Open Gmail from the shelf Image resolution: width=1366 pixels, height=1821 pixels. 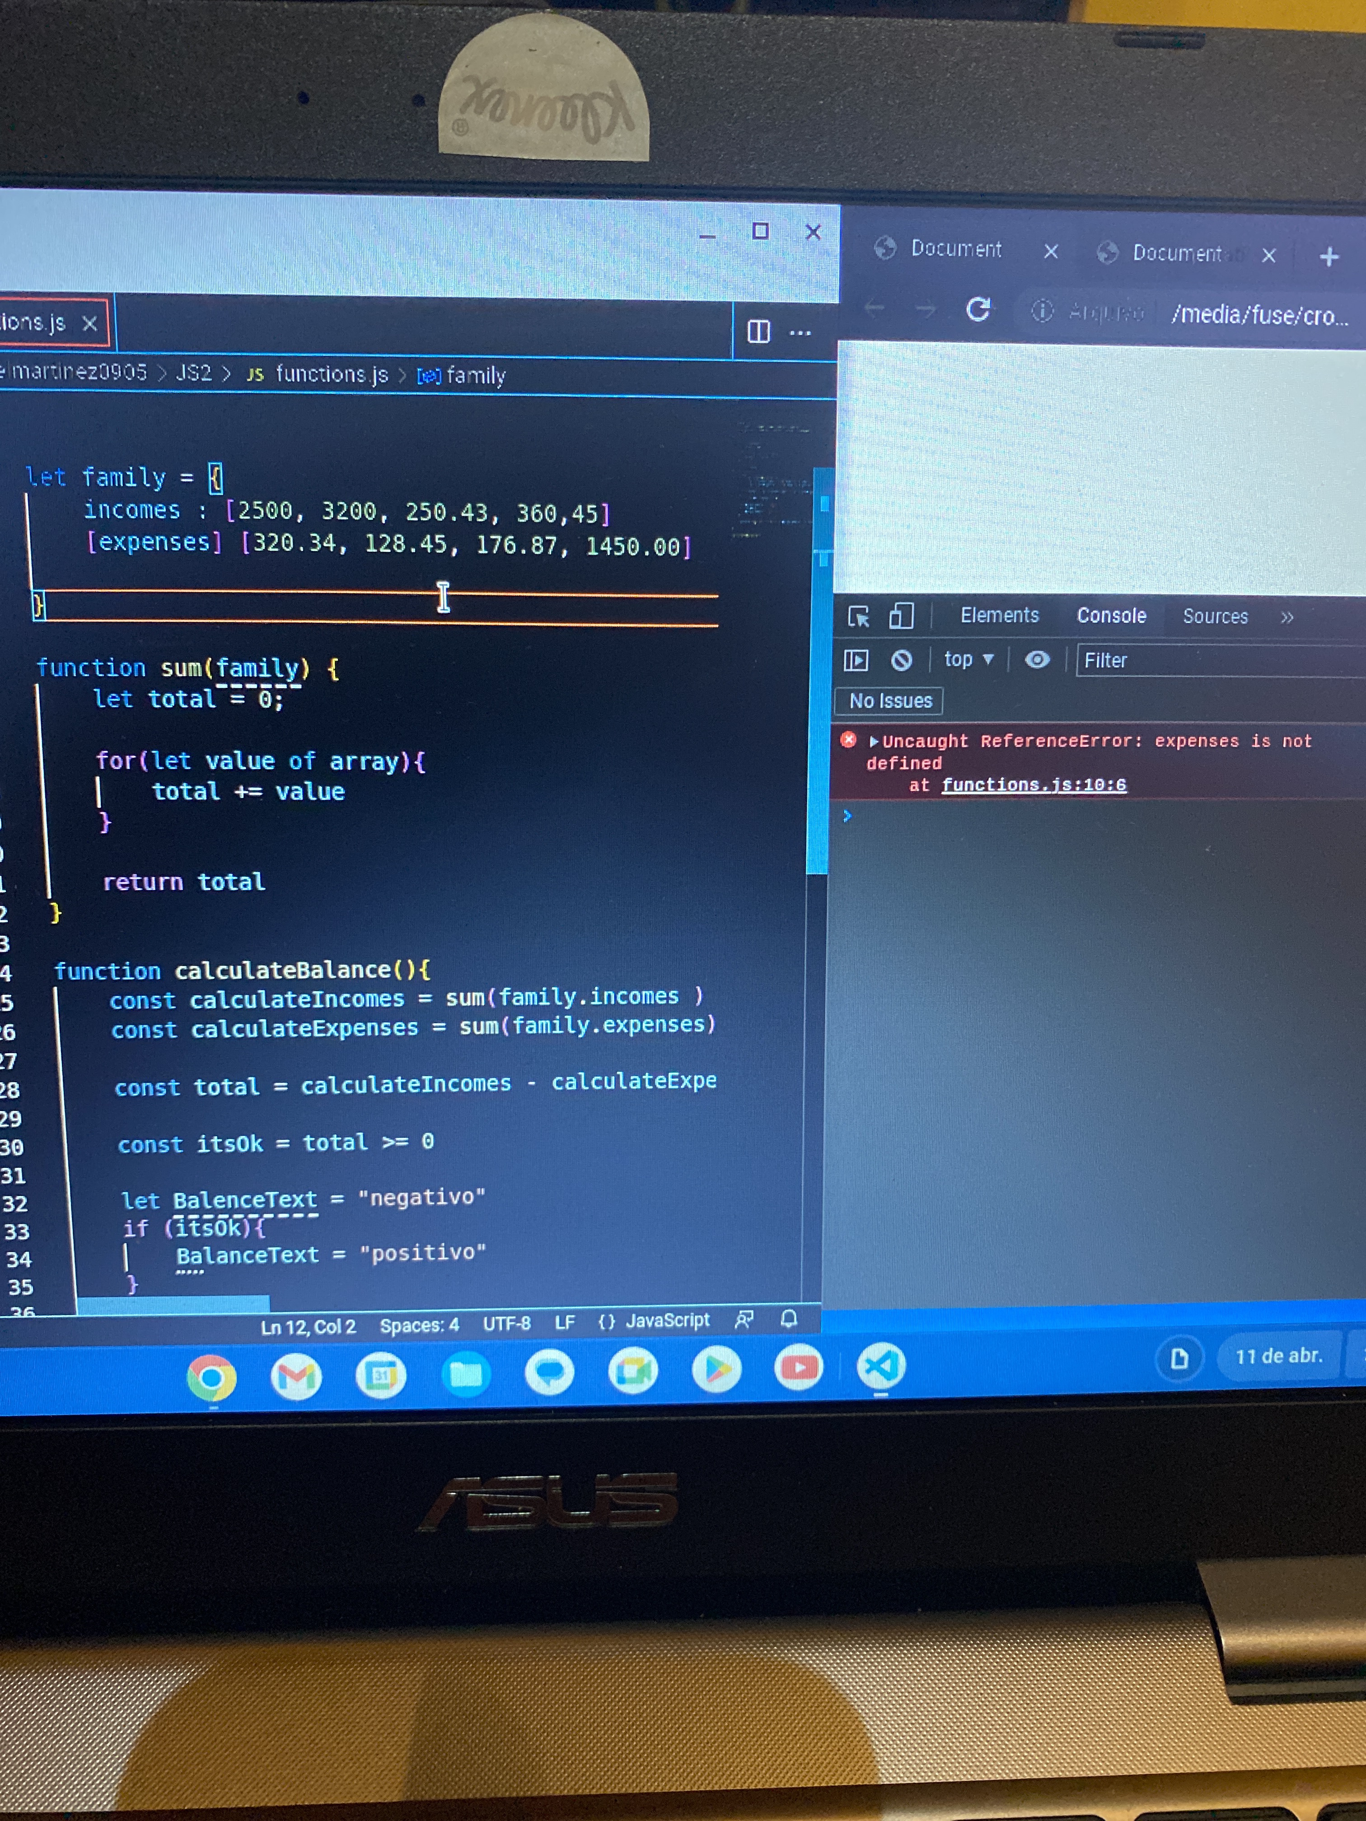point(295,1376)
